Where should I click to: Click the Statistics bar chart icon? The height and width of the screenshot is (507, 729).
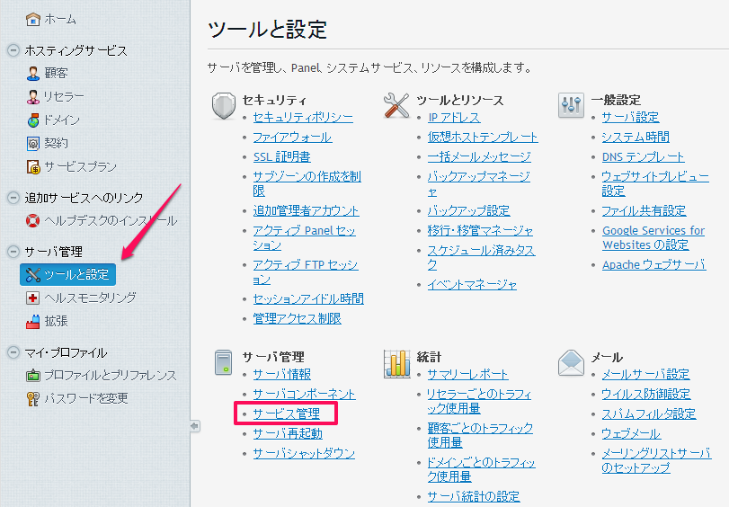click(x=396, y=362)
